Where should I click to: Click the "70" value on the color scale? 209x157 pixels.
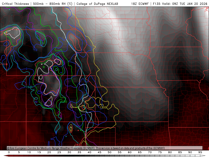click(150, 152)
